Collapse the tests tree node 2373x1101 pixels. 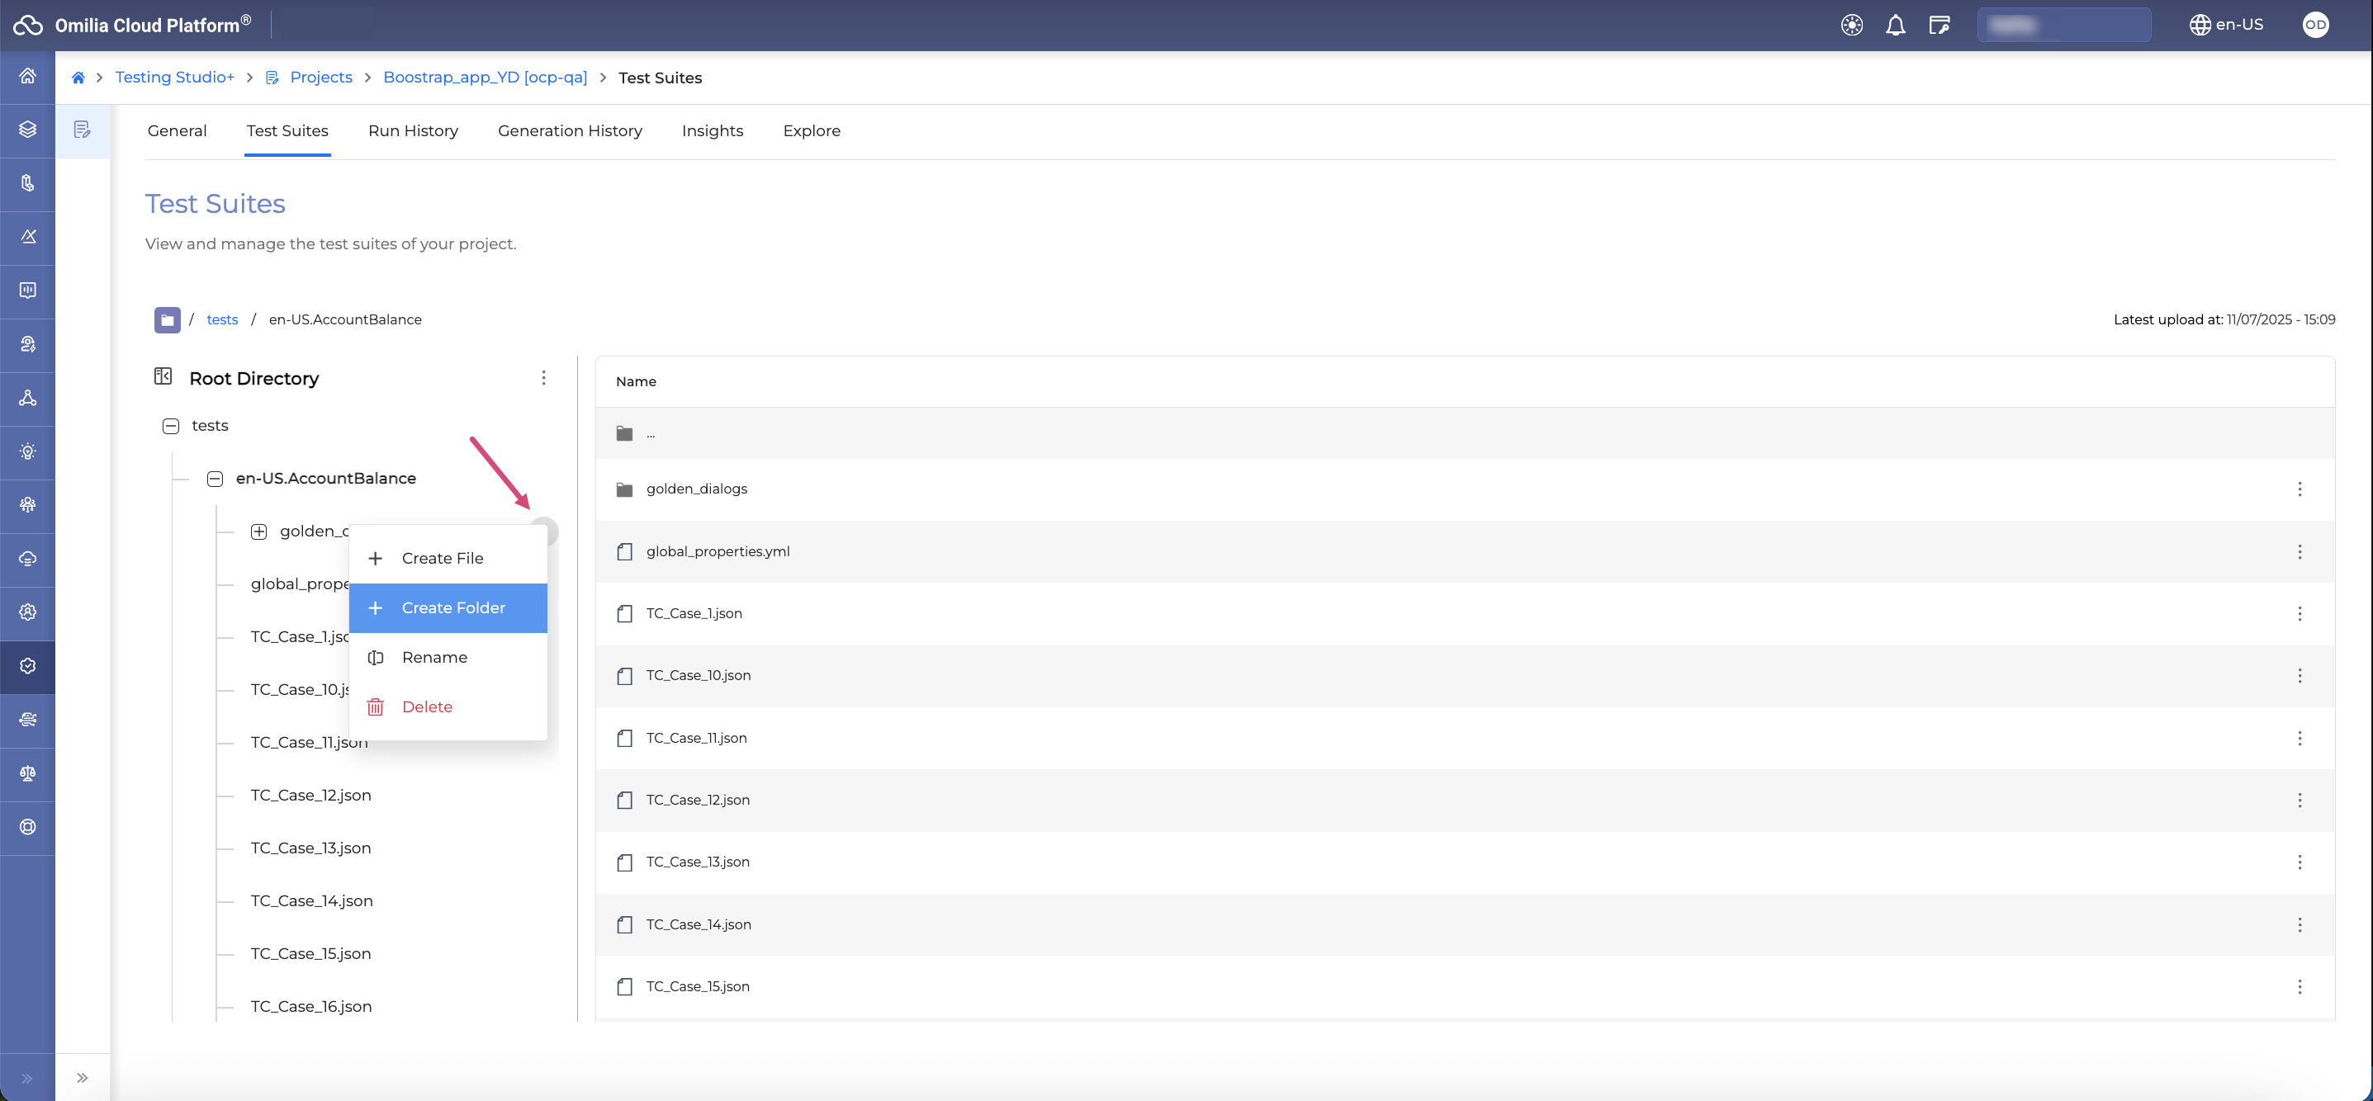tap(170, 426)
